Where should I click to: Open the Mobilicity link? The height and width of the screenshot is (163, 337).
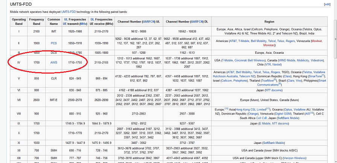click(304, 60)
